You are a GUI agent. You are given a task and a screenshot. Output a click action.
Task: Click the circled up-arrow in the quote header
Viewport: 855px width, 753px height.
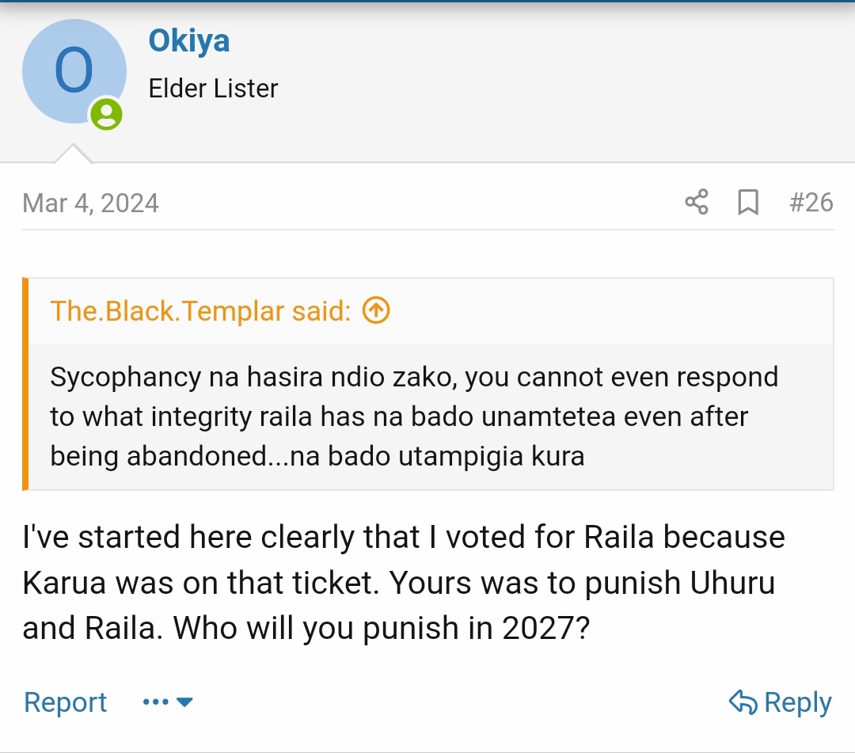coord(376,311)
